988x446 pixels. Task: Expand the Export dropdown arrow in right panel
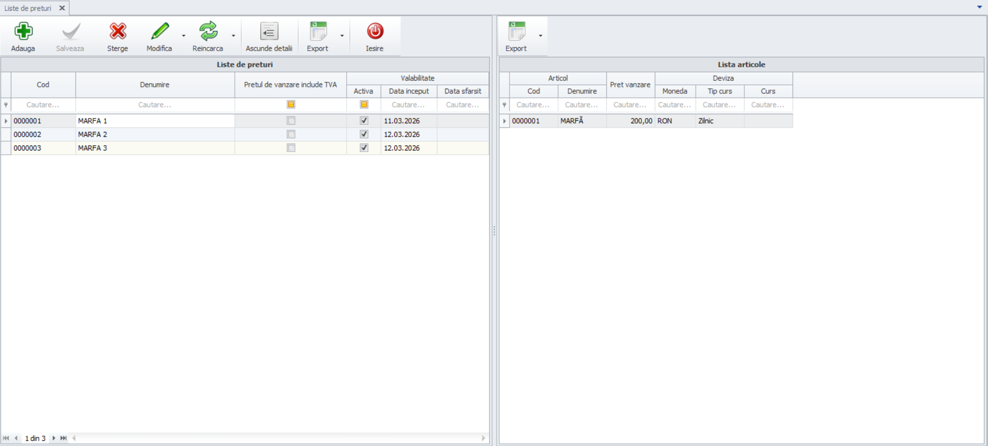[541, 36]
